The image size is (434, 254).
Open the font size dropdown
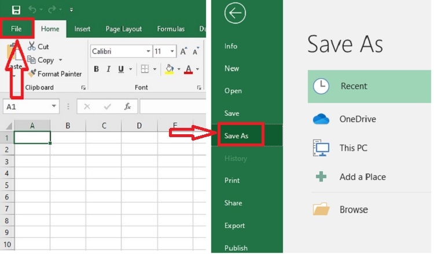coord(172,51)
